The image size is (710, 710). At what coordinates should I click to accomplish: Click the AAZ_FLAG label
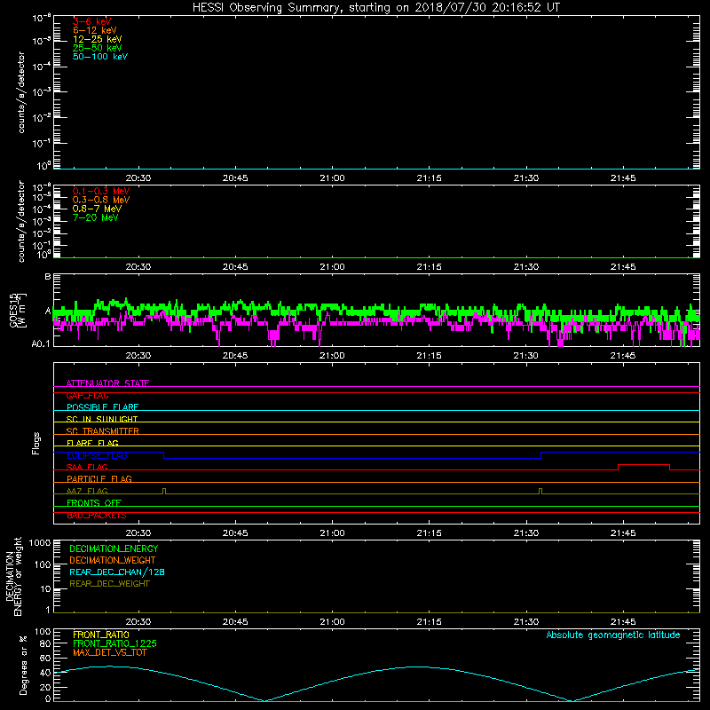(x=87, y=491)
